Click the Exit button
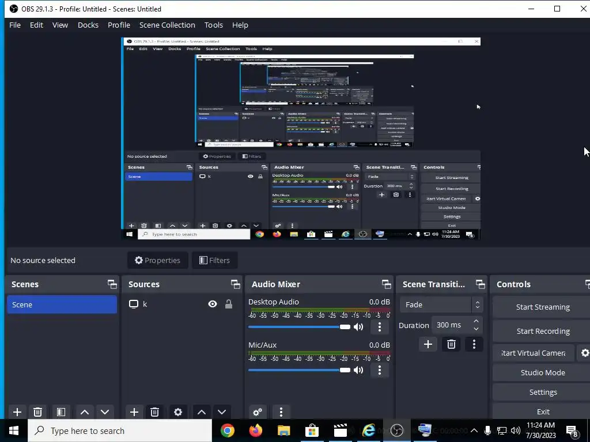Viewport: 590px width, 442px height. 543,411
